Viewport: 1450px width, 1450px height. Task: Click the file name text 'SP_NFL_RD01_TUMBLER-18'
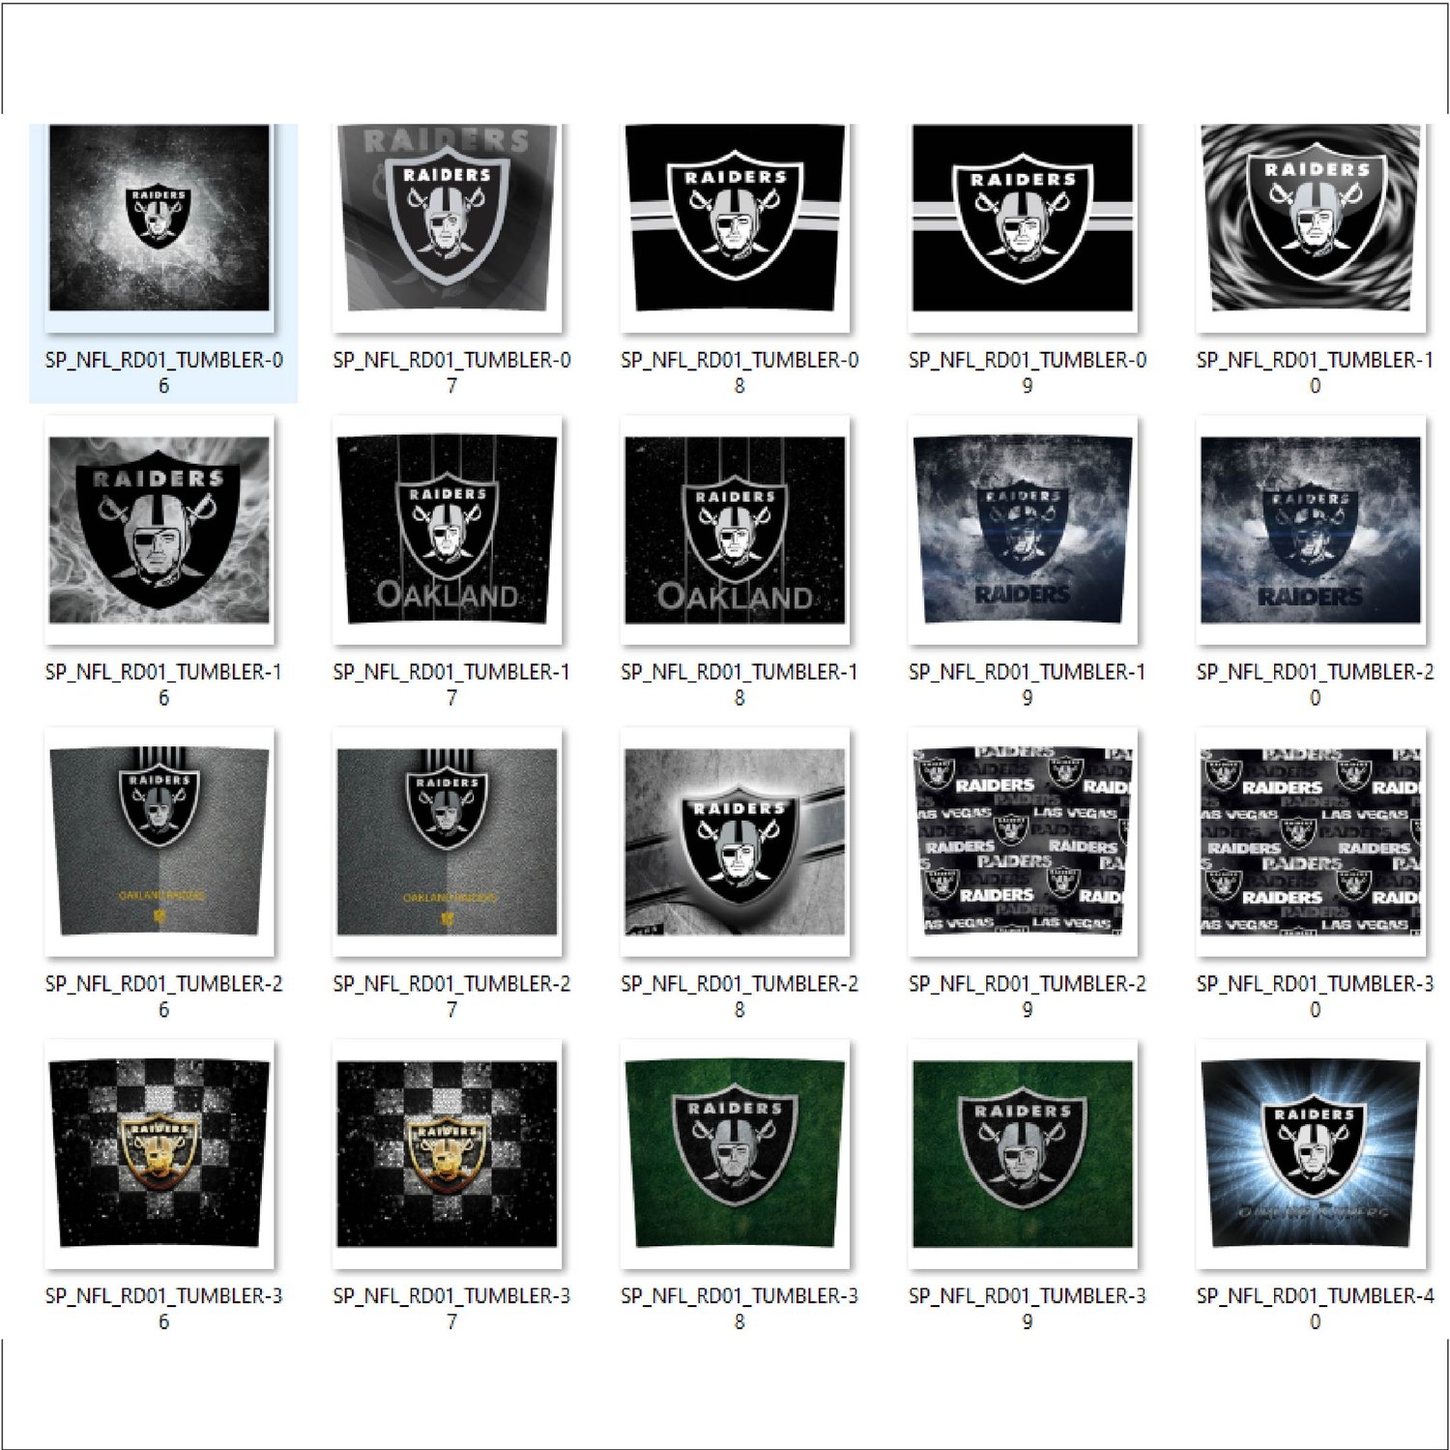point(739,684)
